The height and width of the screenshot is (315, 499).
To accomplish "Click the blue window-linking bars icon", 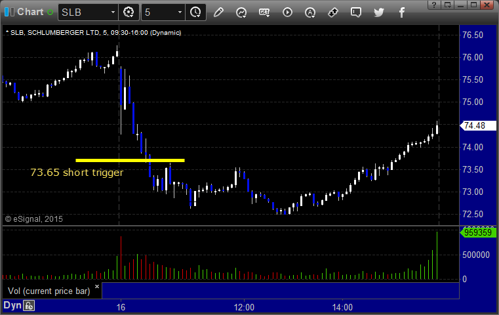I will click(9, 12).
